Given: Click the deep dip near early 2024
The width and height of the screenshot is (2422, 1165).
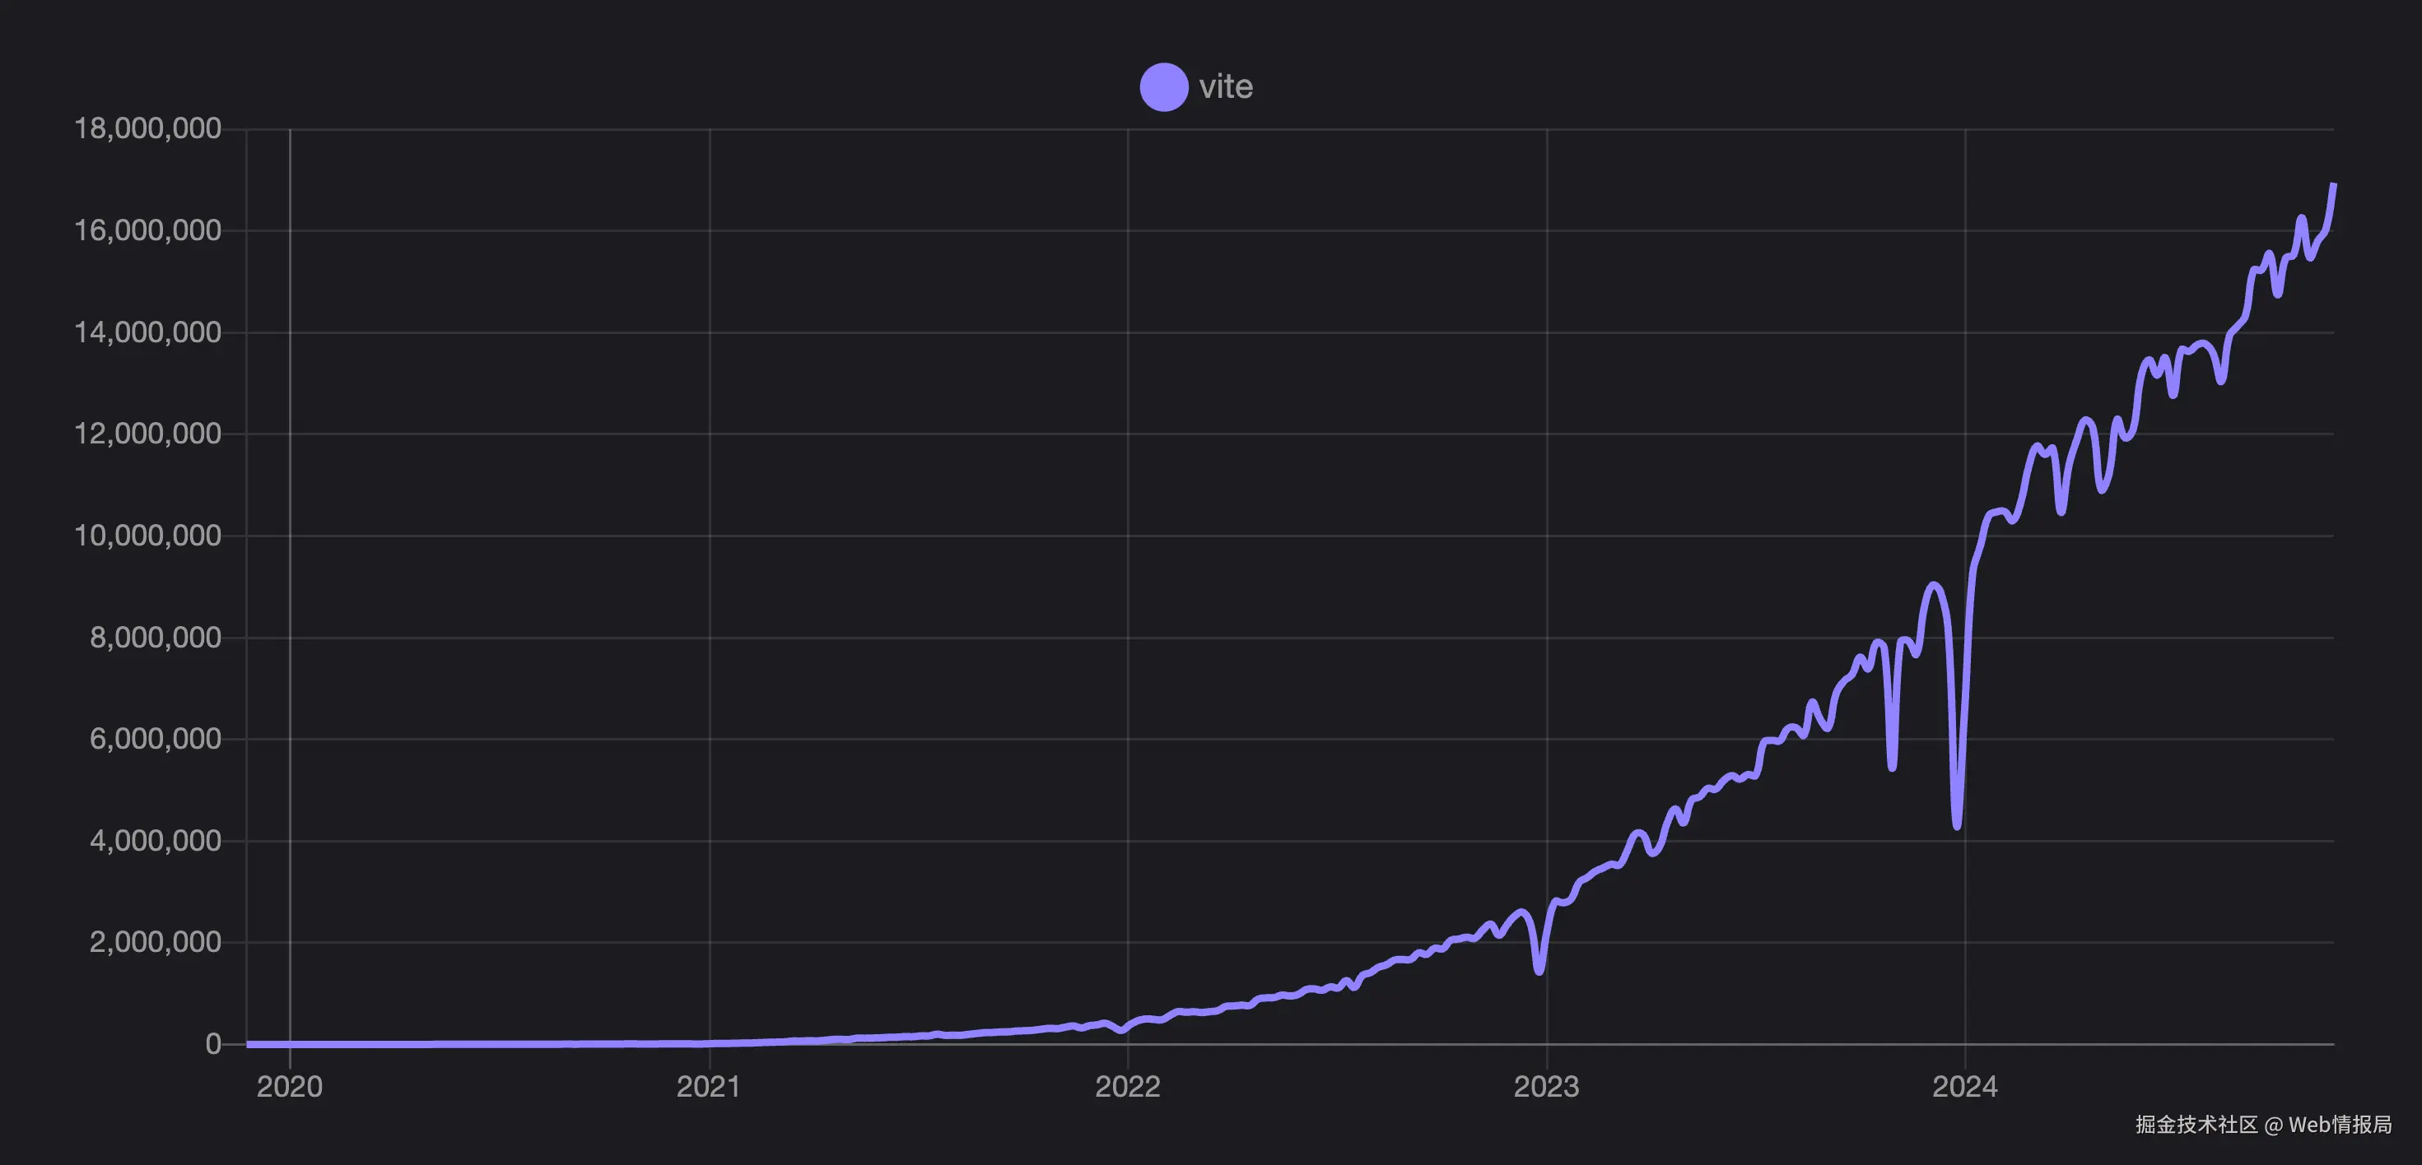Looking at the screenshot, I should click(1956, 827).
